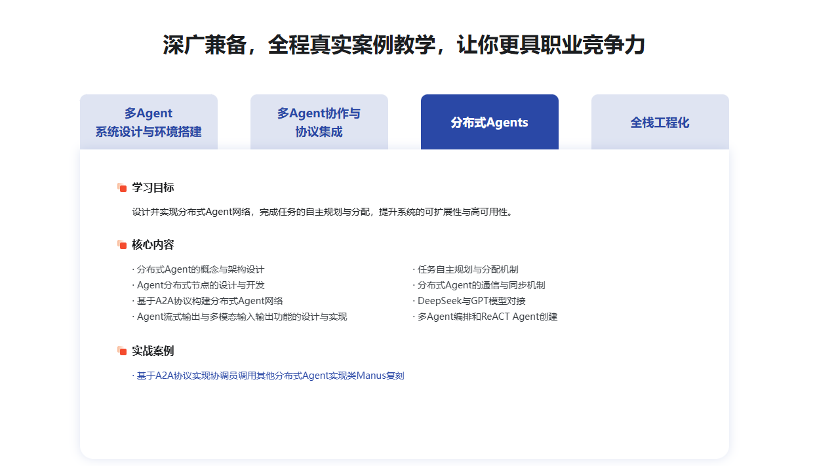Image resolution: width=815 pixels, height=466 pixels.
Task: Click the 核心内容 heading
Action: click(x=153, y=245)
